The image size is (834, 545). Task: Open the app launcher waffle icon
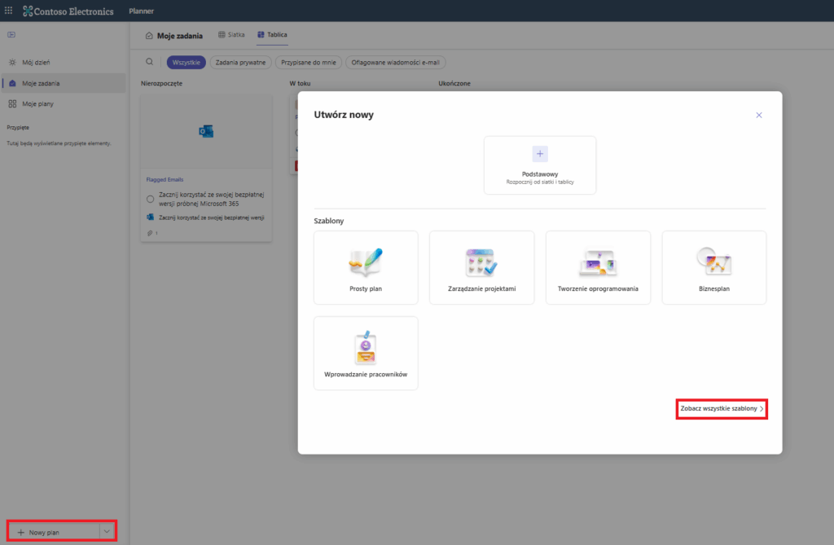9,11
